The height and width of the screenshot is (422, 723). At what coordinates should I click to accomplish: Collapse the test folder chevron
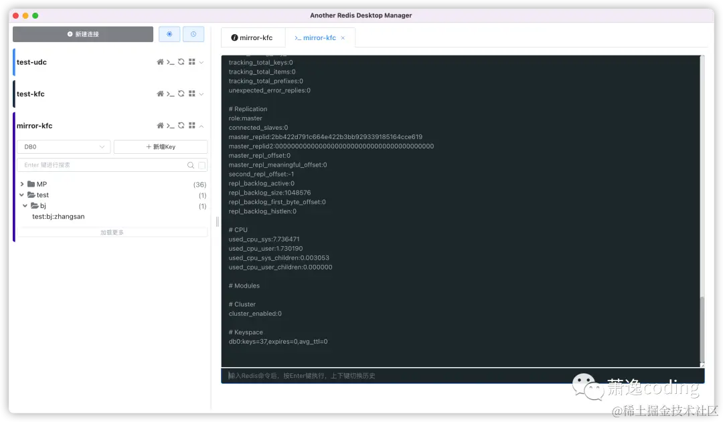tap(21, 195)
